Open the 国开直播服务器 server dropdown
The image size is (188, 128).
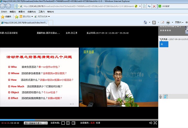[x=36, y=123]
